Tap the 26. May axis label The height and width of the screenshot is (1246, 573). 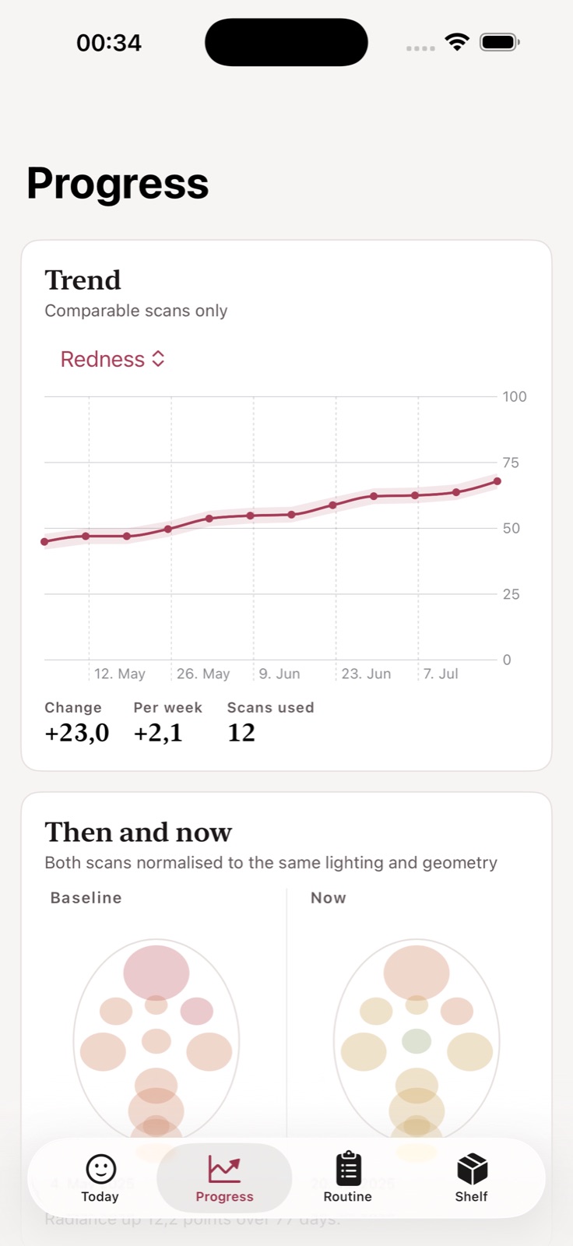pyautogui.click(x=203, y=674)
